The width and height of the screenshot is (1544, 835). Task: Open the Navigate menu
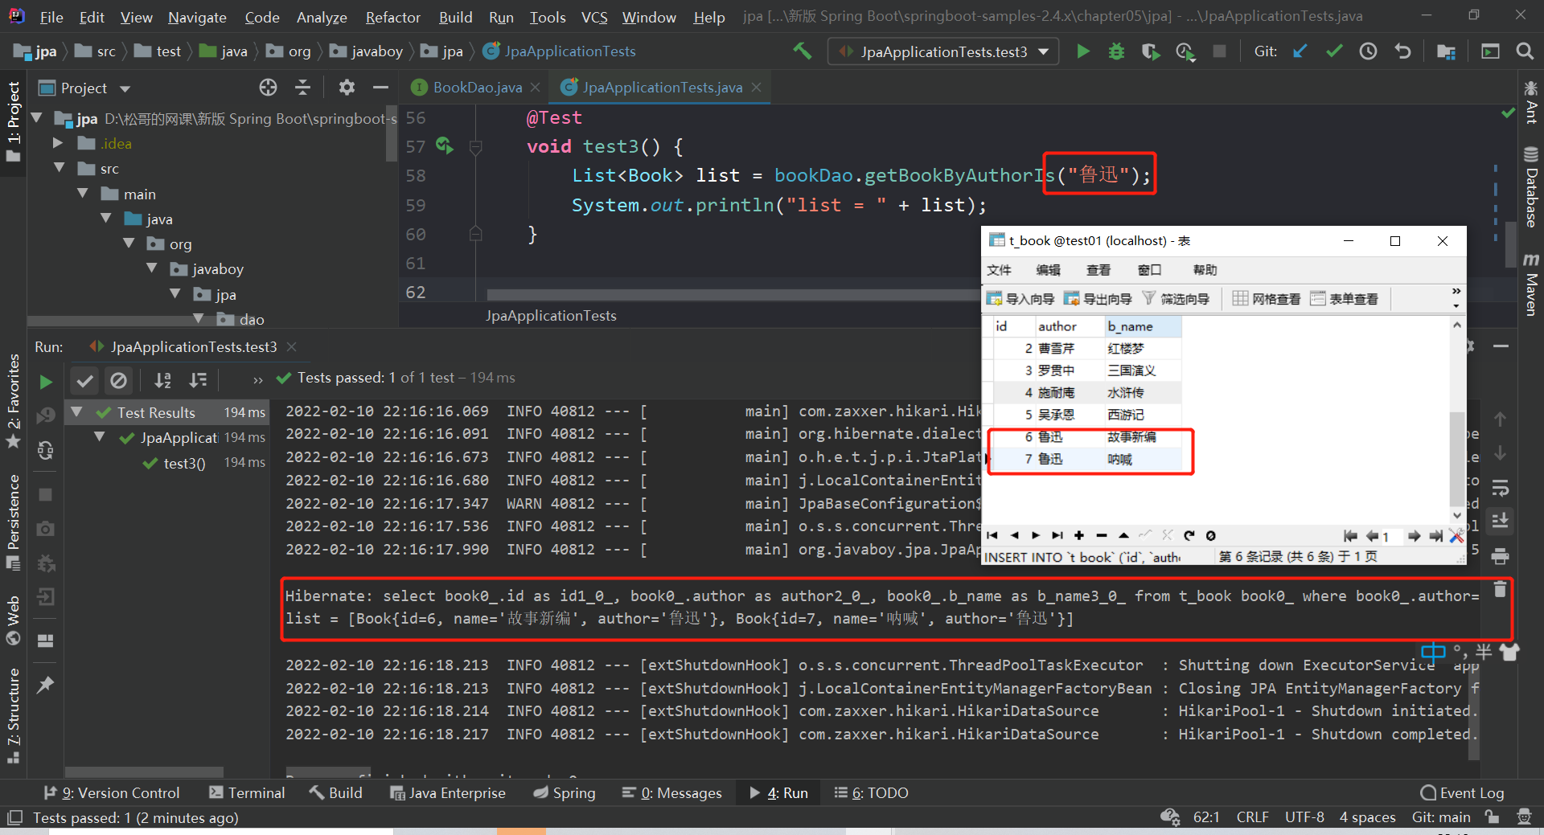[197, 17]
